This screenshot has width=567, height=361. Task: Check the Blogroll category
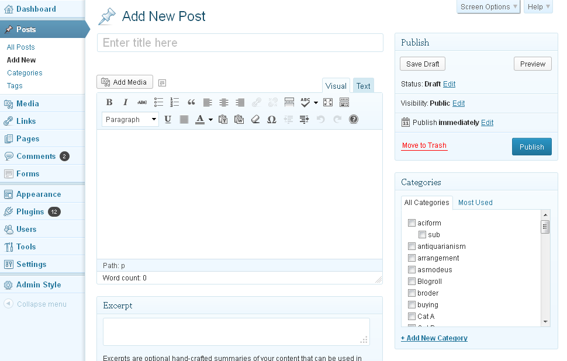[412, 281]
